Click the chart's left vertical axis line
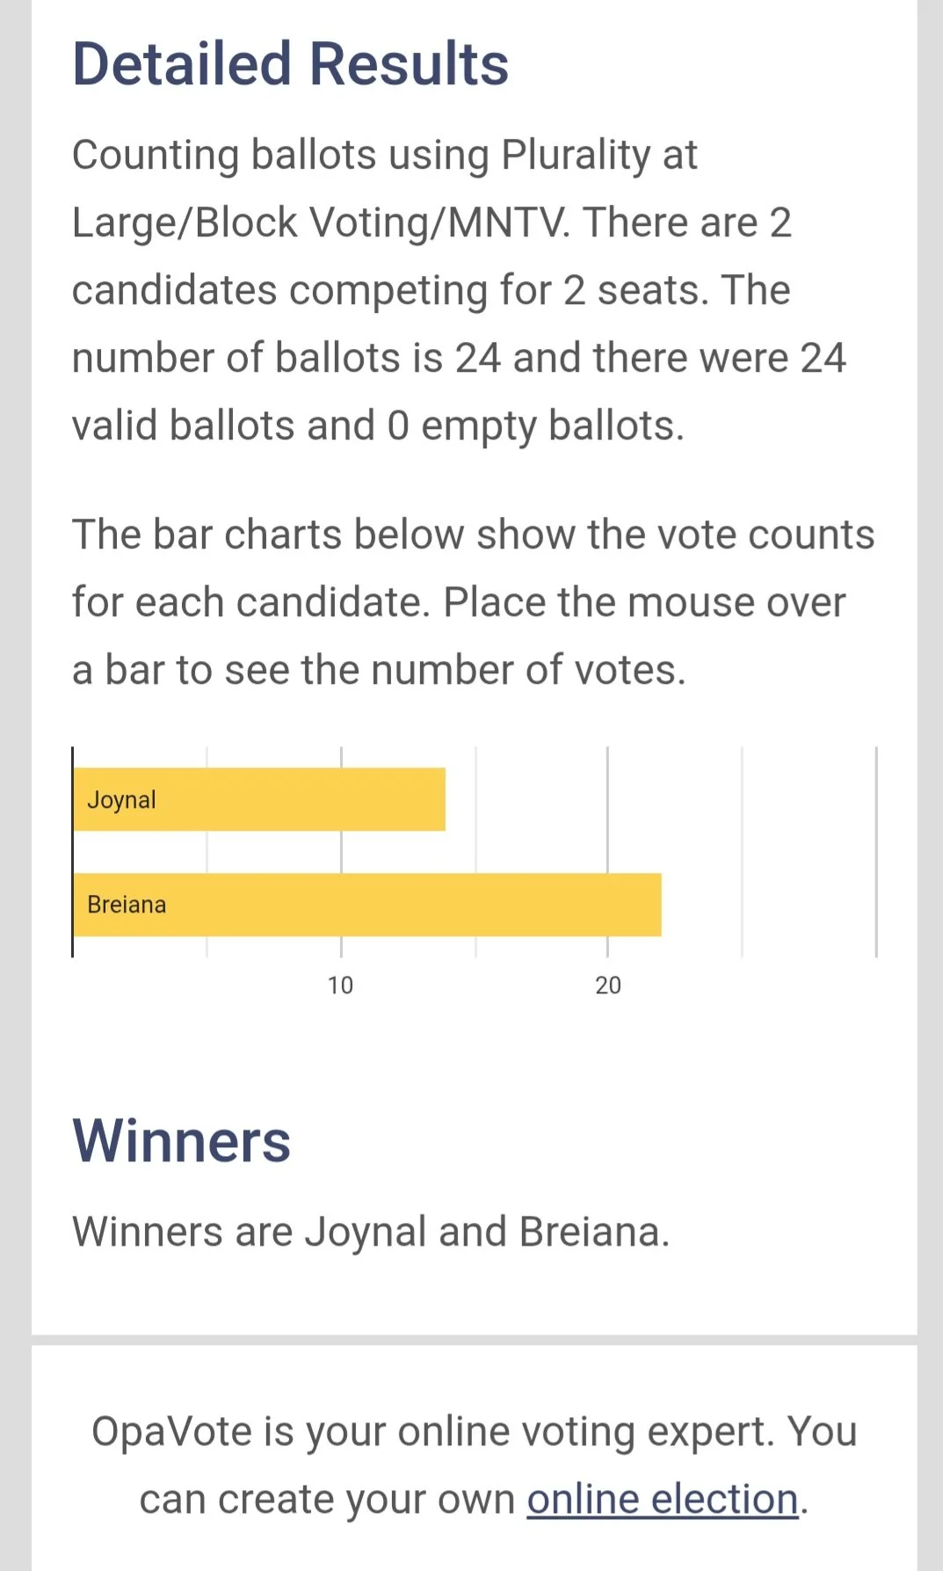Viewport: 943px width, 1571px height. (72, 852)
